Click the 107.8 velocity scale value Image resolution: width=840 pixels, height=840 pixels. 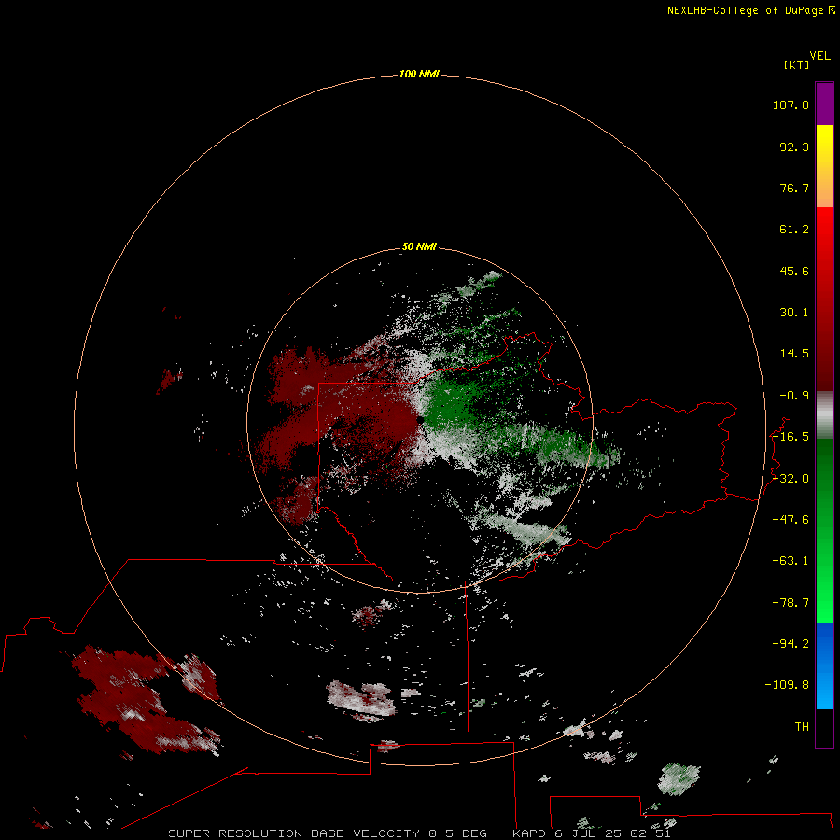point(791,105)
